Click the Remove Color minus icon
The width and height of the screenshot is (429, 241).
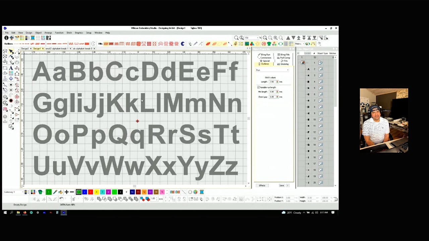tap(72, 192)
